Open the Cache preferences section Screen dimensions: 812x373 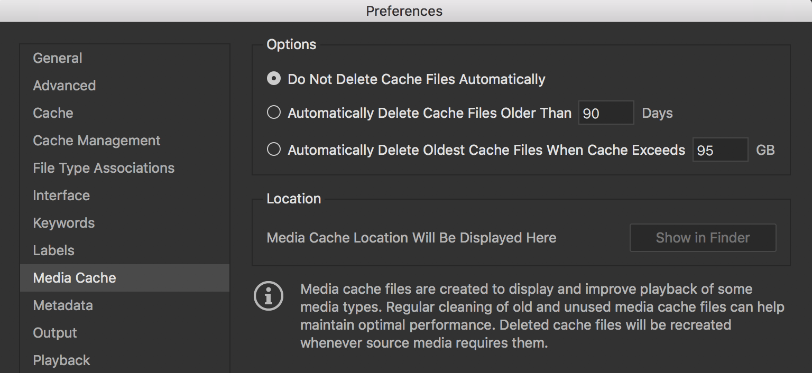pos(53,113)
